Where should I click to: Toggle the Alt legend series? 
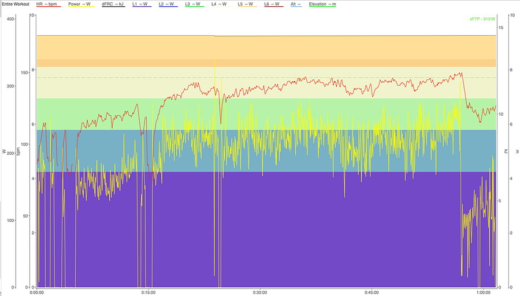coord(297,4)
